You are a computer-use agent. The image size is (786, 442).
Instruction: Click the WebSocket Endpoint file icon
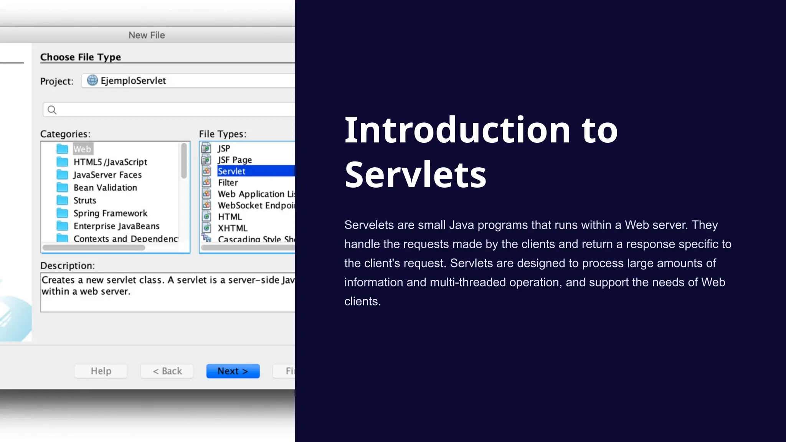[206, 205]
